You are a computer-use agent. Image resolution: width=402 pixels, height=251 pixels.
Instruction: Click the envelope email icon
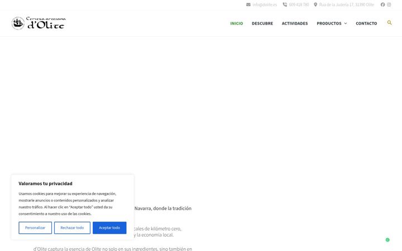click(x=248, y=4)
